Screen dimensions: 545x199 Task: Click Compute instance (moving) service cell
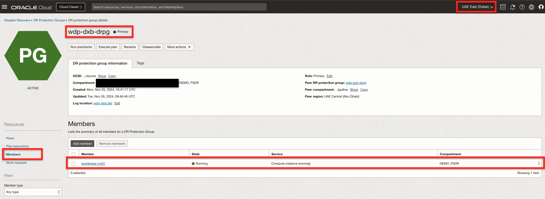click(x=291, y=163)
